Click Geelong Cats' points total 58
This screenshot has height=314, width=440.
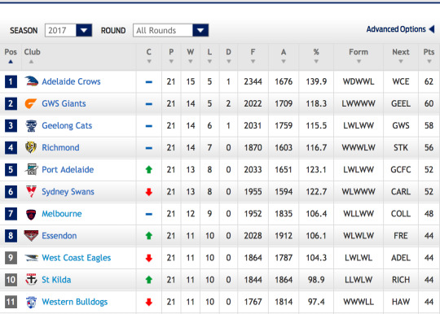pyautogui.click(x=429, y=126)
